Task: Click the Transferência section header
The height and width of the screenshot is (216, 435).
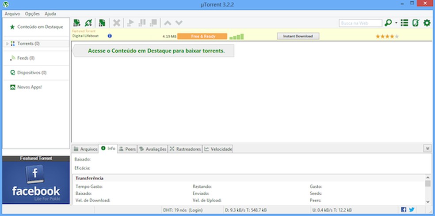Action: point(89,178)
